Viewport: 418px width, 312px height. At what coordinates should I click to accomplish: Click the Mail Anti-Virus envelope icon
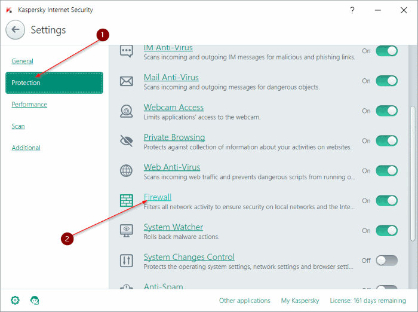[x=127, y=81]
